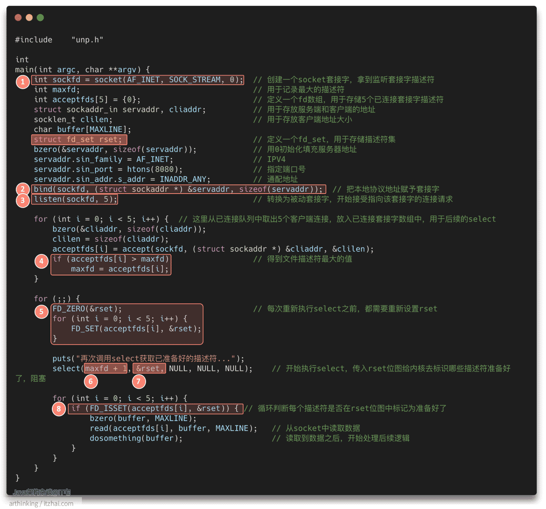Image resolution: width=546 pixels, height=509 pixels.
Task: Click the comment '// 用于存放客户端地址大小'
Action: 303,120
